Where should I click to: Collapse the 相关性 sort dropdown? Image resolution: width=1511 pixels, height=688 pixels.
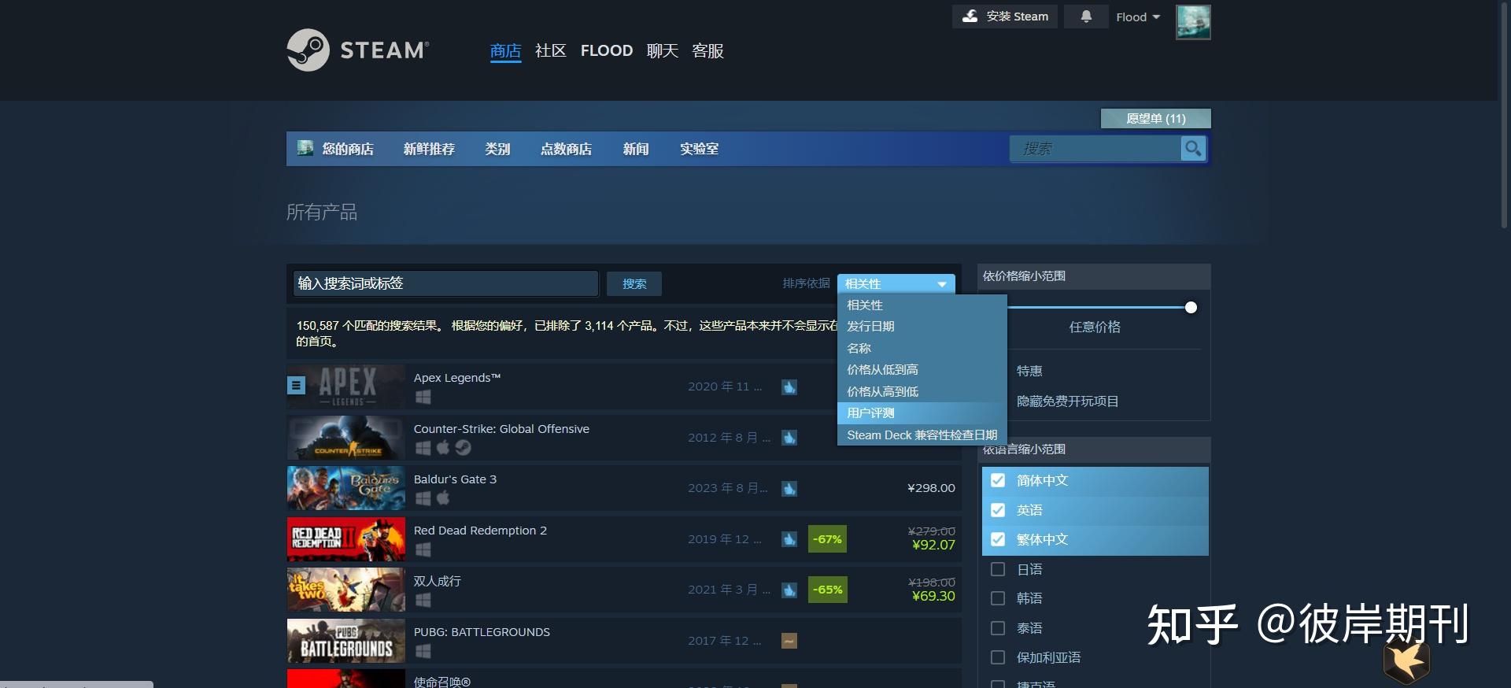(896, 283)
